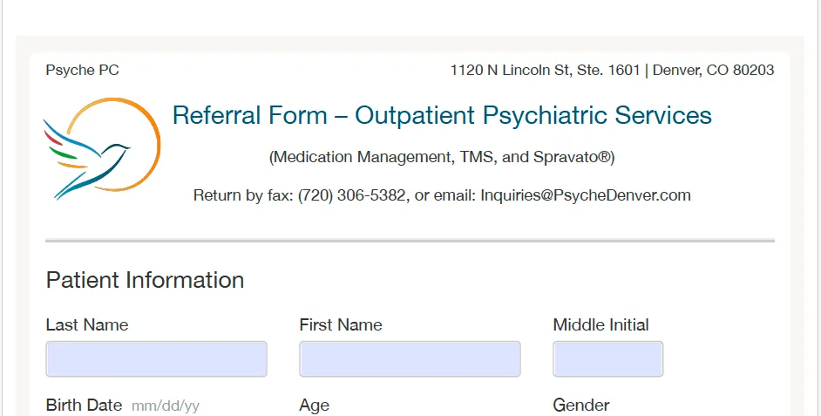Click the Birth Date label
Screen dimensions: 821x416
[x=84, y=406]
